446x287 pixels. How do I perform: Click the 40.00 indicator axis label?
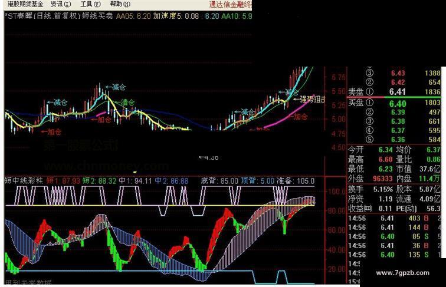click(x=337, y=250)
